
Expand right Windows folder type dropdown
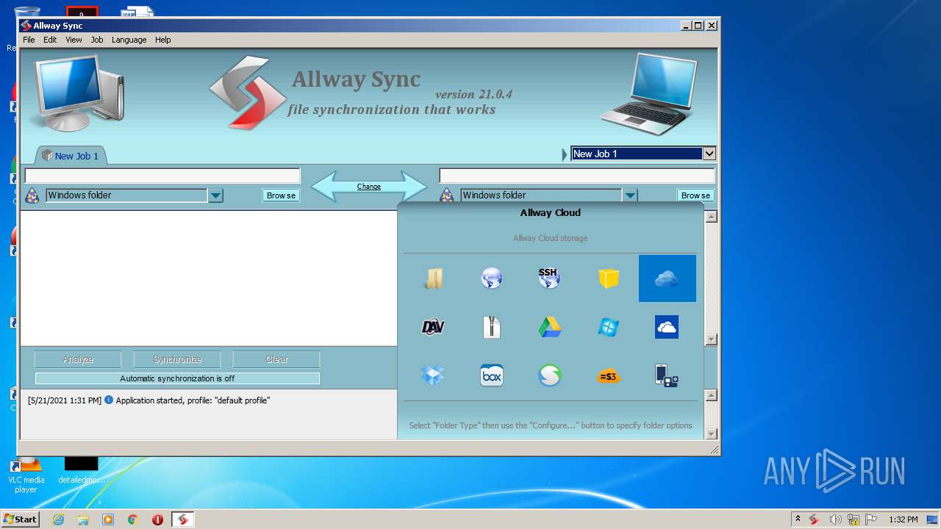click(630, 195)
